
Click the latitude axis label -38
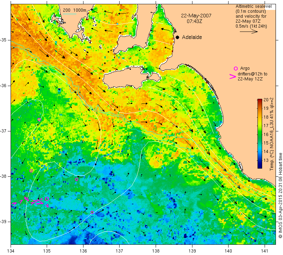(4, 176)
